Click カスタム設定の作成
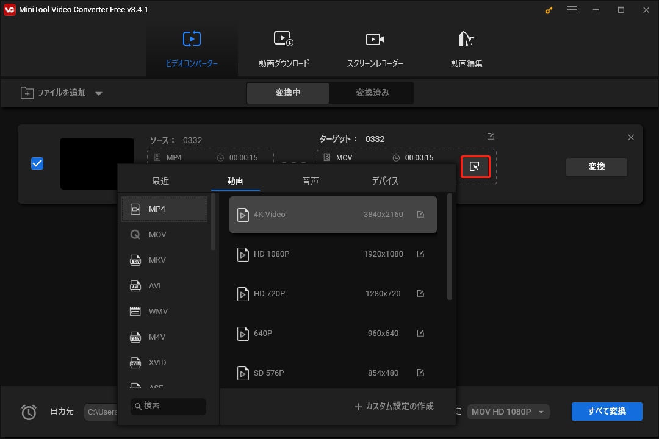The image size is (659, 439). 394,406
